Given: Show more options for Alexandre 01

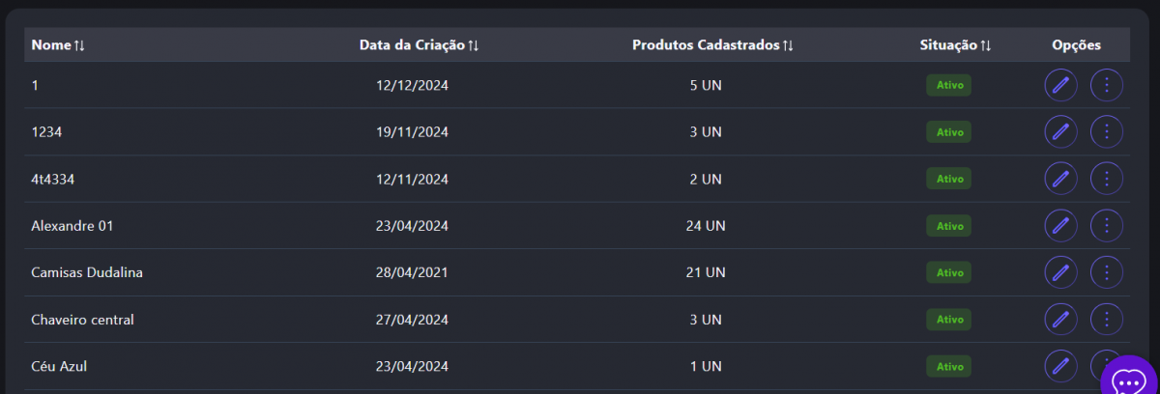Looking at the screenshot, I should (1106, 225).
